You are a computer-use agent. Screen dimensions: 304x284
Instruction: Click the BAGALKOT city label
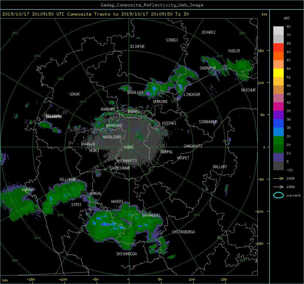[135, 93]
